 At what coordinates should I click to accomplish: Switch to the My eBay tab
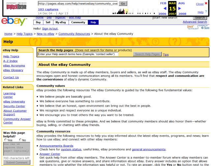tap(60, 22)
